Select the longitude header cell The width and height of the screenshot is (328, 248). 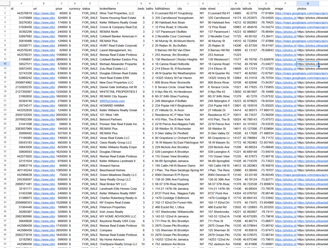[x=266, y=9]
